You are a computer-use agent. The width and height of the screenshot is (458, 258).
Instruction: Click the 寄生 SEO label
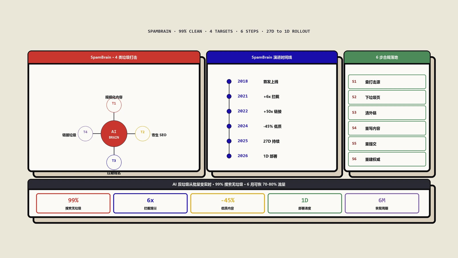[159, 135]
